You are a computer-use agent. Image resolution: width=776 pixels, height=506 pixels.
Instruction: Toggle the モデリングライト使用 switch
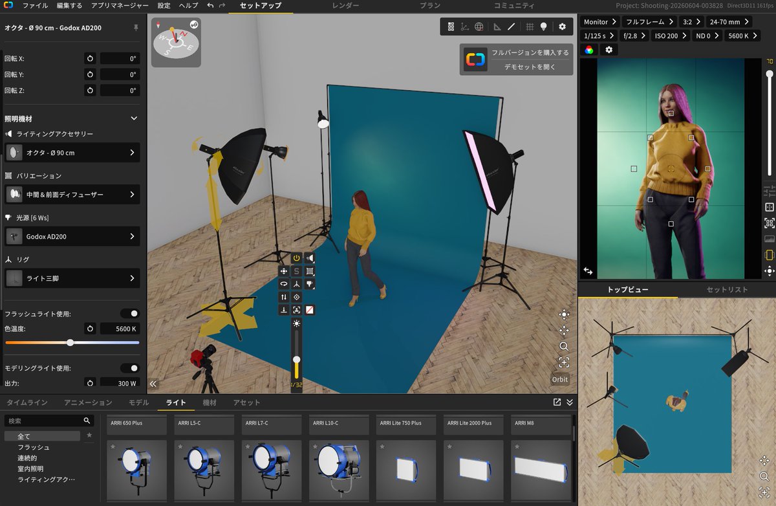[130, 368]
